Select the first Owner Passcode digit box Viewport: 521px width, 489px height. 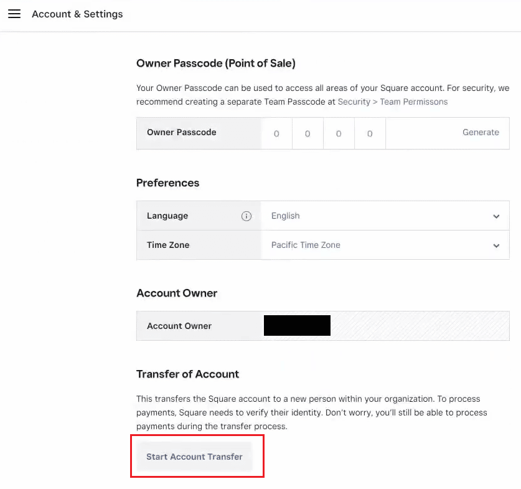point(276,133)
